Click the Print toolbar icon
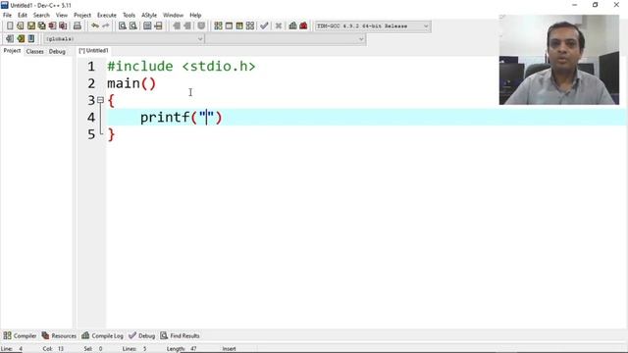Screen dimensions: 628x353 [x=78, y=26]
